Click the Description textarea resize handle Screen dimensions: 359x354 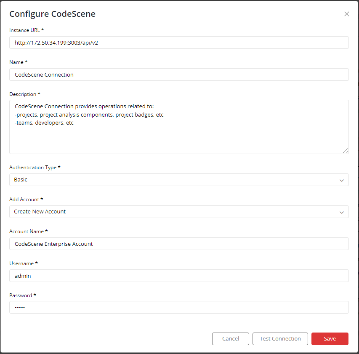pyautogui.click(x=346, y=150)
